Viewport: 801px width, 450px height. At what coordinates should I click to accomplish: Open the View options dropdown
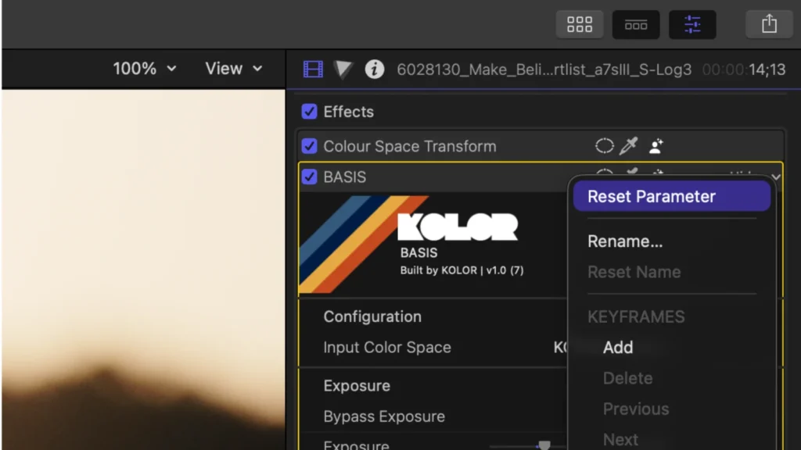(234, 69)
